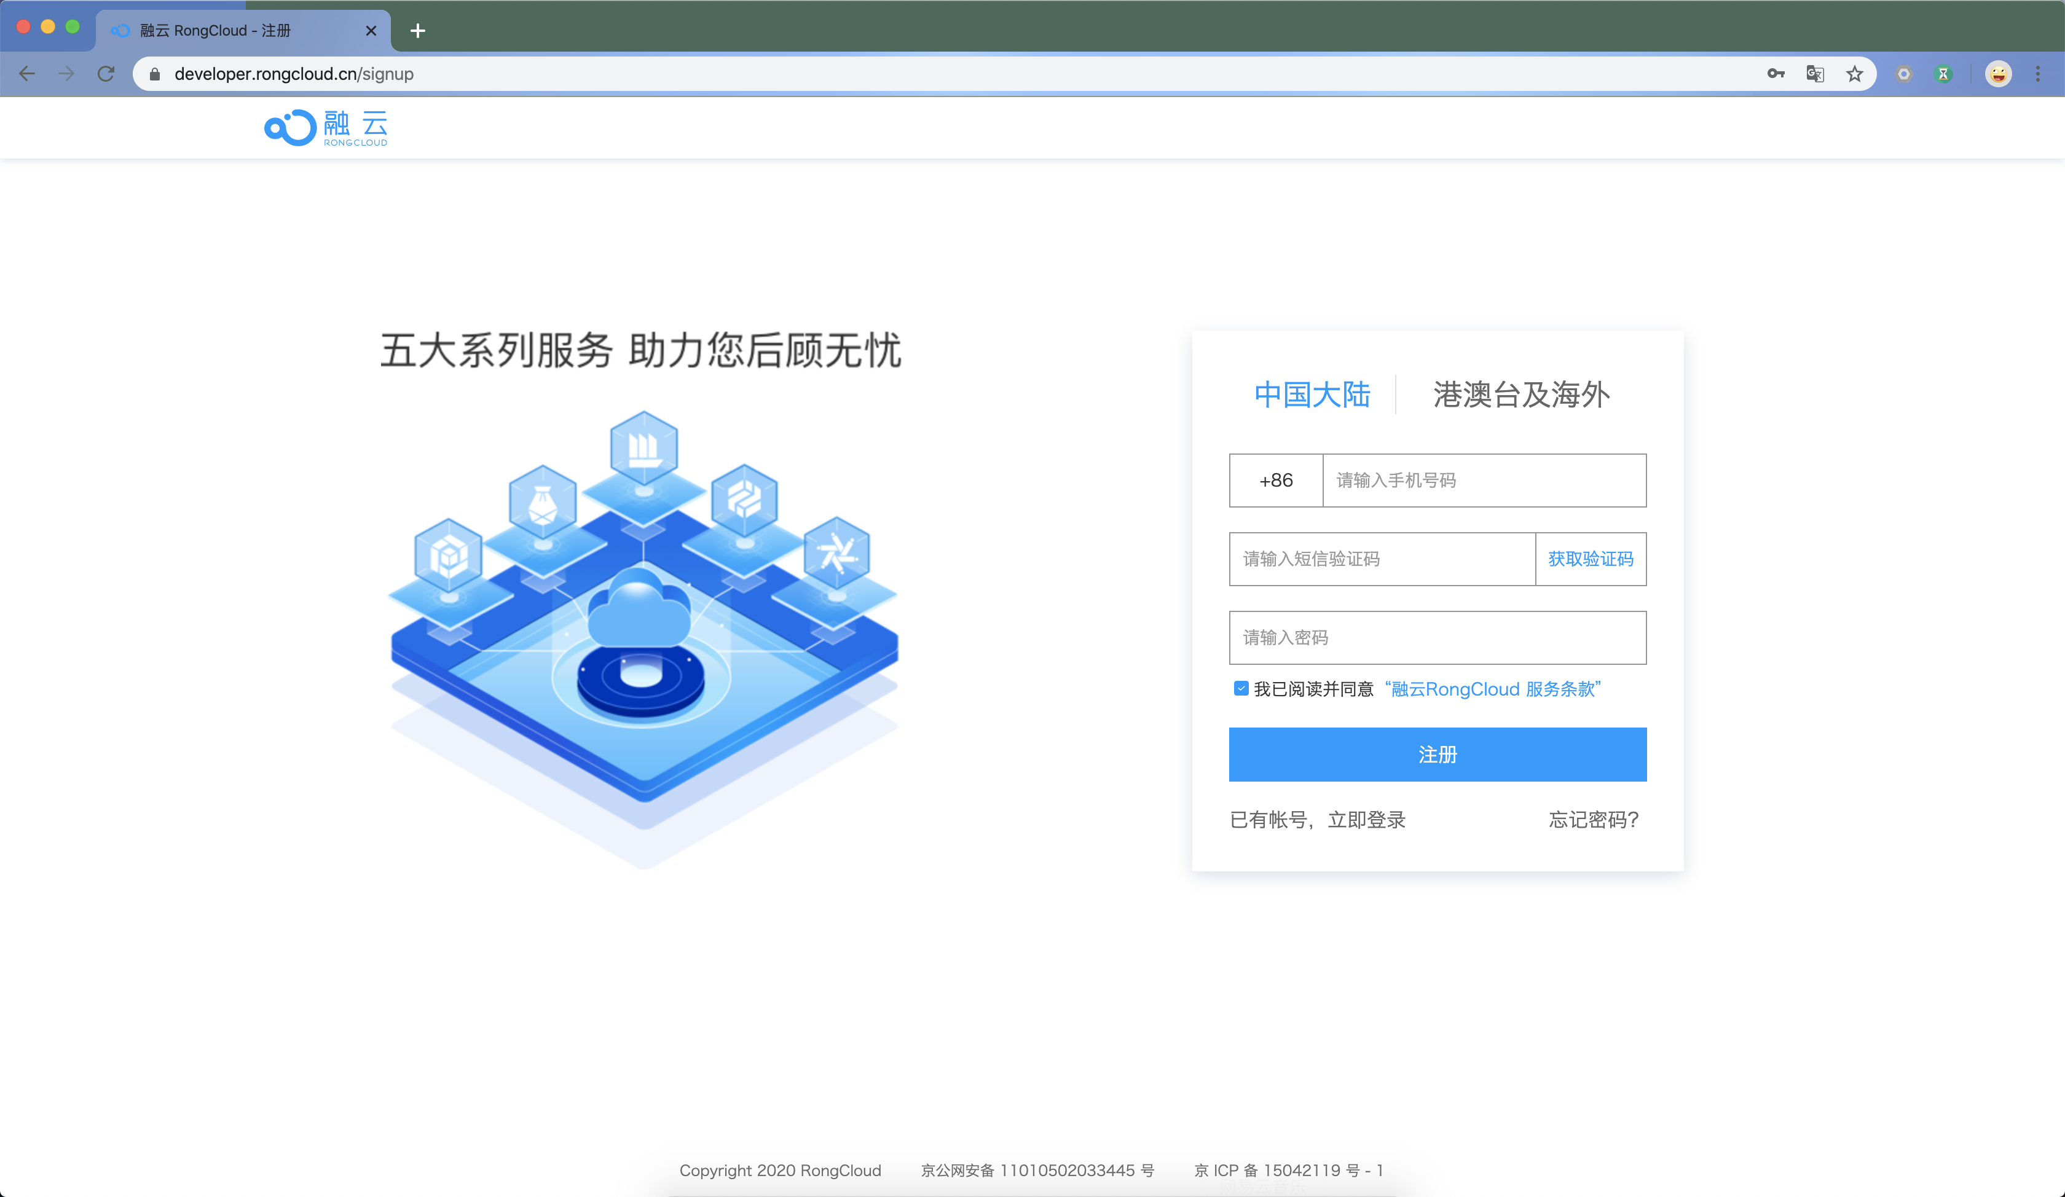2065x1197 pixels.
Task: Click the RongCloud logo in header
Action: tap(325, 128)
